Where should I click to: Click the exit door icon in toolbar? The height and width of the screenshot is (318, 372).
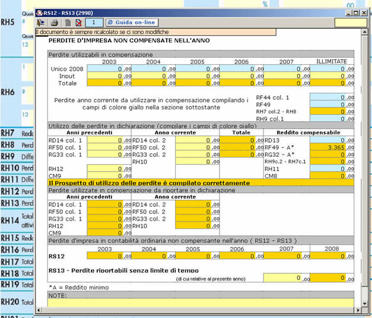click(42, 23)
